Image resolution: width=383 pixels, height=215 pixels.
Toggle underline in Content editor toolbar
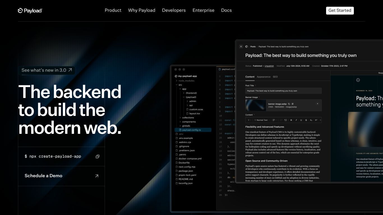301,120
